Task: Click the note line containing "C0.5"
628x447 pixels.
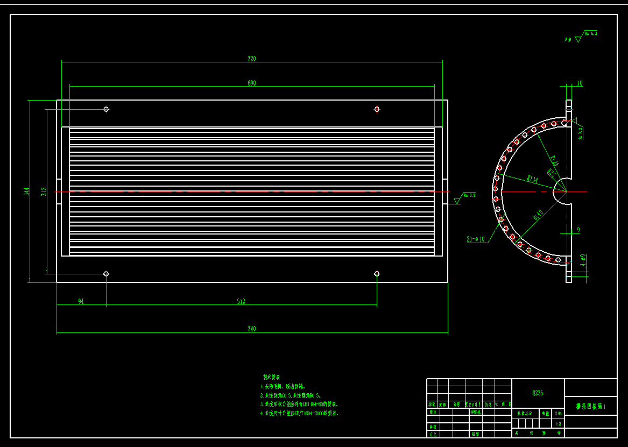Action: click(291, 395)
